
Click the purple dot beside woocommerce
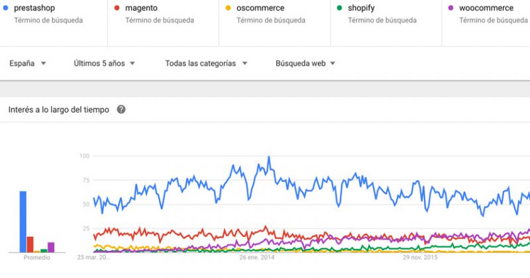click(x=450, y=9)
